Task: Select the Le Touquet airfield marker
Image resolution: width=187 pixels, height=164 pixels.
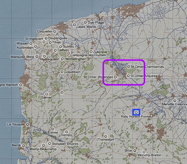Action: [28, 124]
